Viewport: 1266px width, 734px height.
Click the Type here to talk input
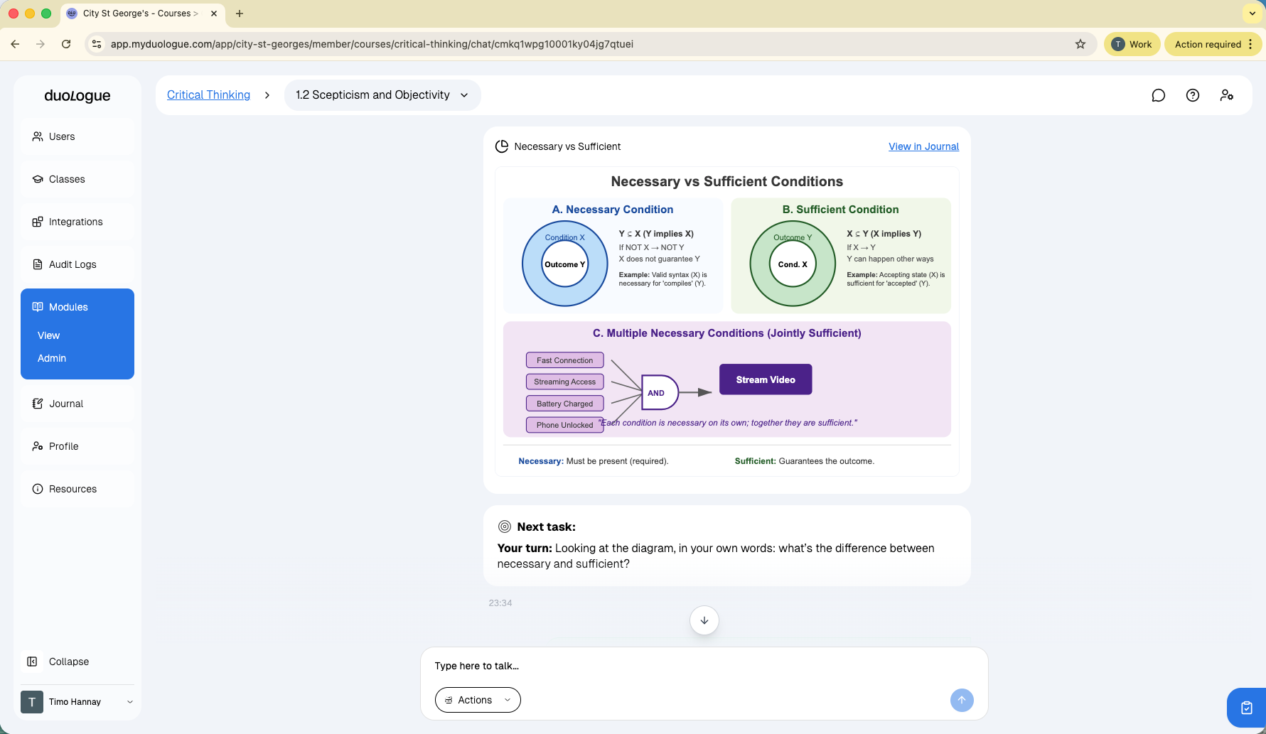coord(704,666)
